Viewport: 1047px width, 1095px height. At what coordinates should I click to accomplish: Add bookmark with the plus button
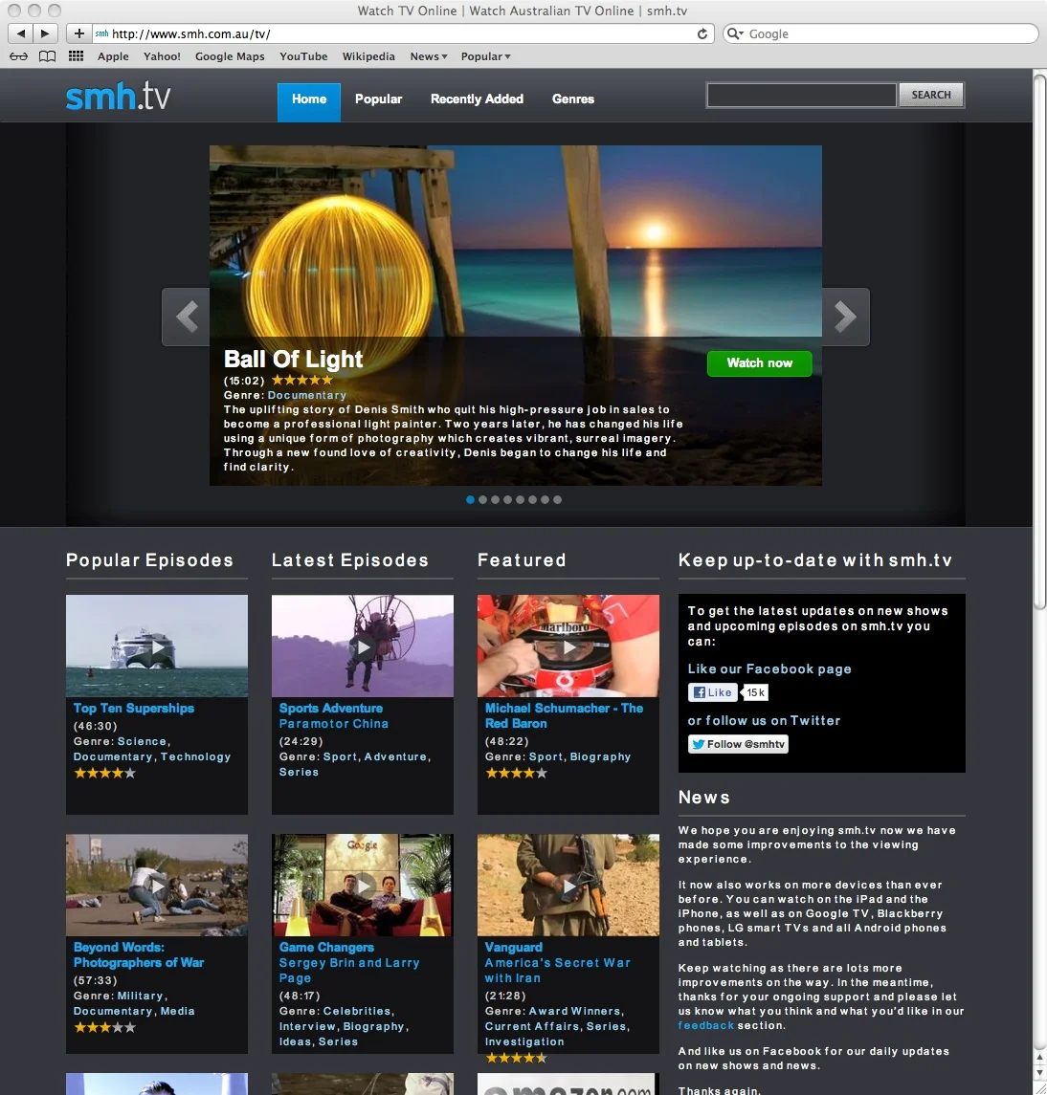tap(79, 33)
